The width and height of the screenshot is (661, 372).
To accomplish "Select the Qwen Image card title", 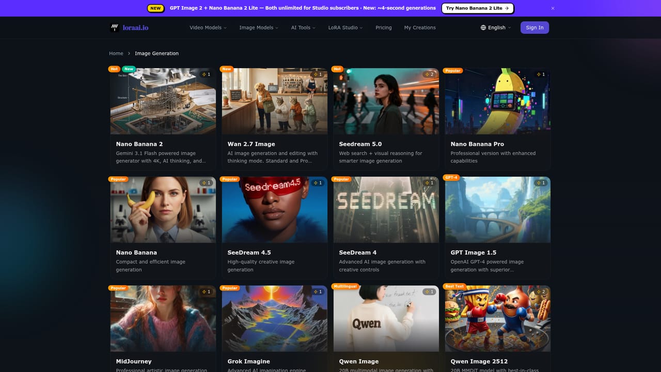I will pyautogui.click(x=359, y=362).
